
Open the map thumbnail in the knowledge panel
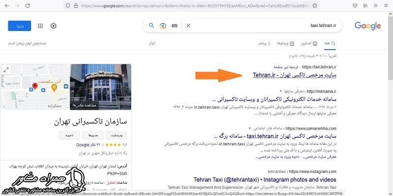35,87
